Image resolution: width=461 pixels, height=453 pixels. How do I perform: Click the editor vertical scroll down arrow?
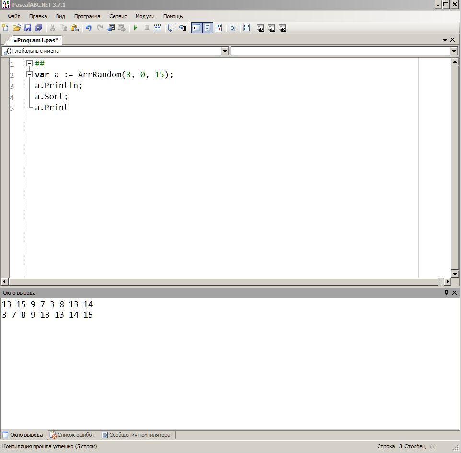pyautogui.click(x=455, y=274)
